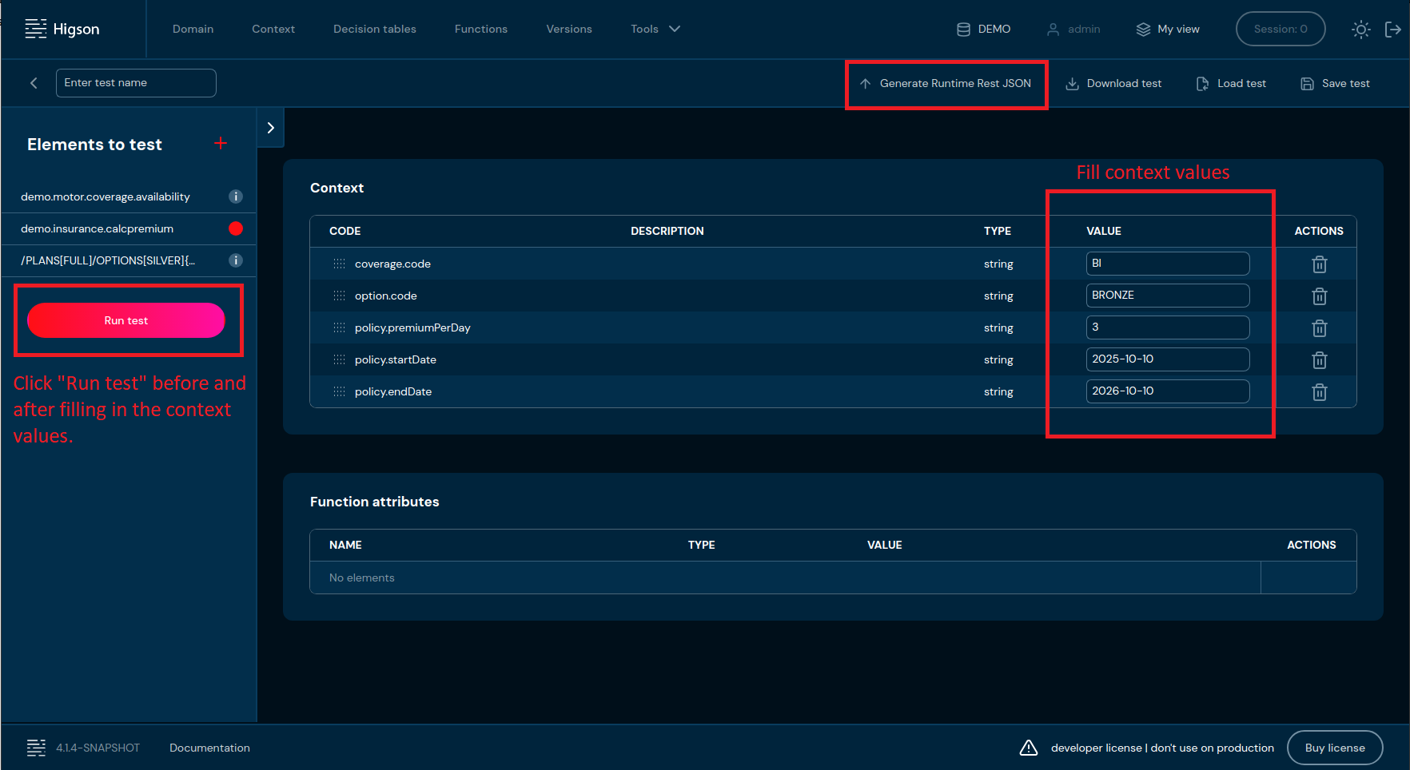Edit the option.code value field BRONZE
The width and height of the screenshot is (1410, 770).
[x=1168, y=296]
